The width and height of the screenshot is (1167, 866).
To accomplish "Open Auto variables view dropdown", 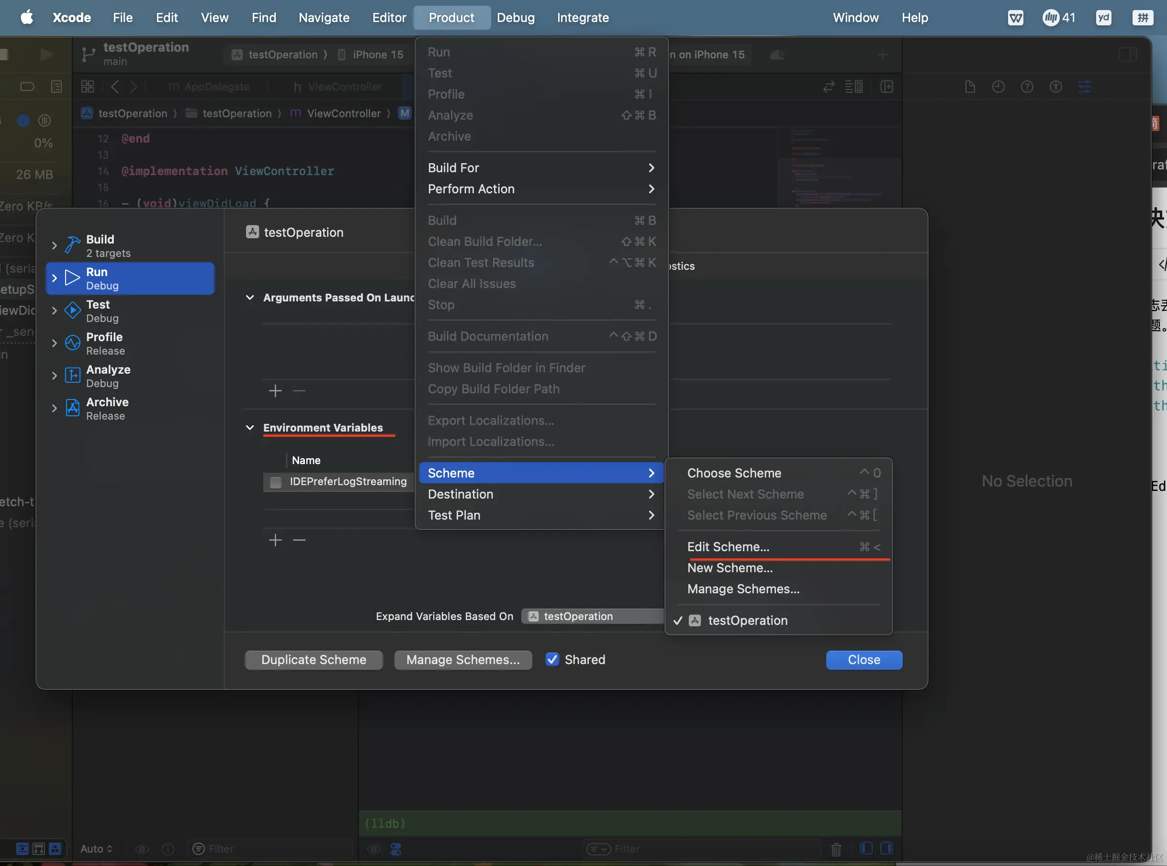I will pos(97,849).
